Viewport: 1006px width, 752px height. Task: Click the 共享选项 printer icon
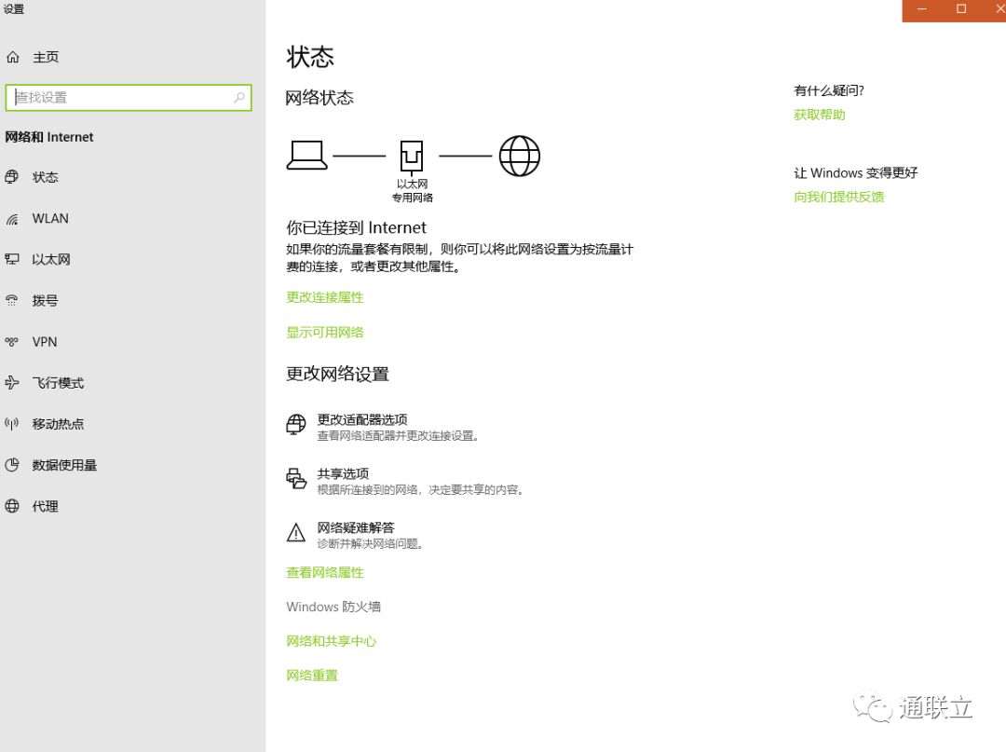click(x=296, y=479)
